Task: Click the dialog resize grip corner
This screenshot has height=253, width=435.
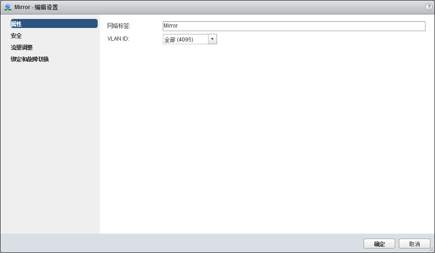Action: click(x=432, y=249)
